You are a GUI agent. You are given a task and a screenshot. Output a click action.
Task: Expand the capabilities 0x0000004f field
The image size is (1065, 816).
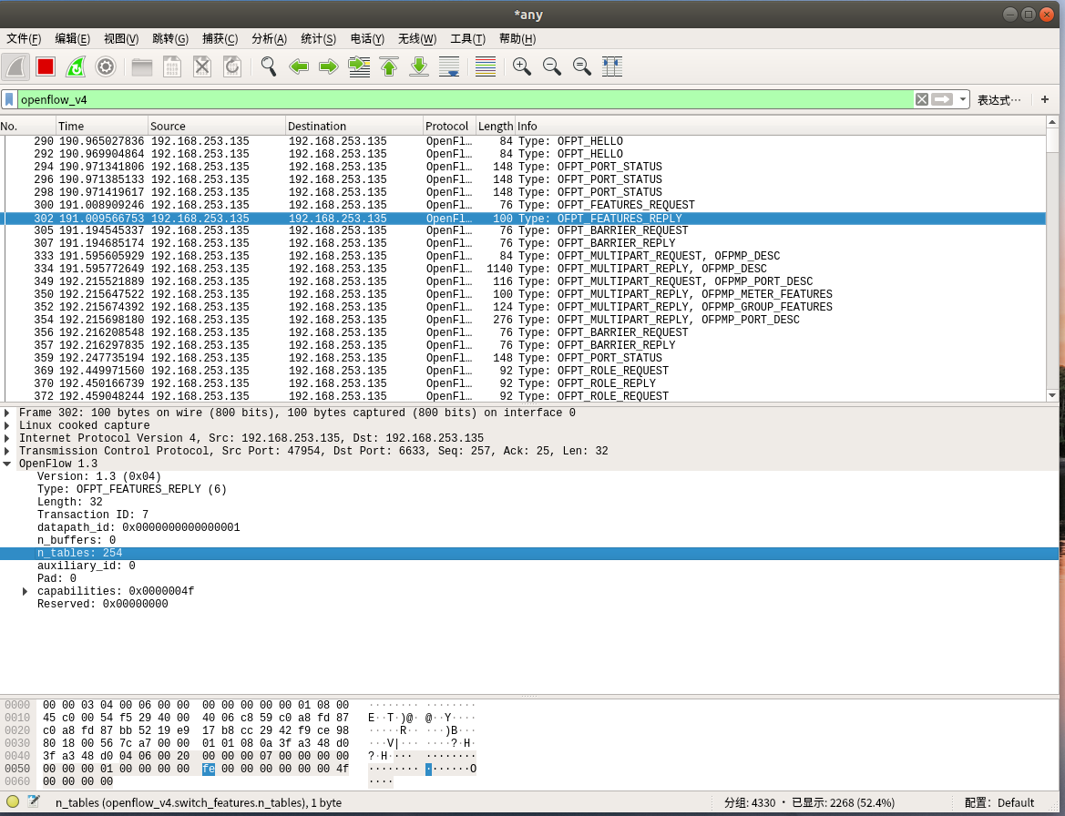(26, 591)
